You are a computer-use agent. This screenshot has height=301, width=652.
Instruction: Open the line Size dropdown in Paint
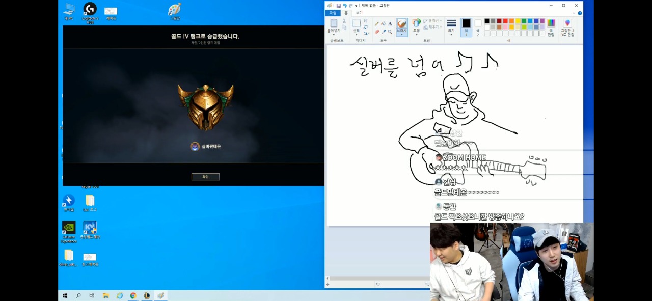click(451, 27)
